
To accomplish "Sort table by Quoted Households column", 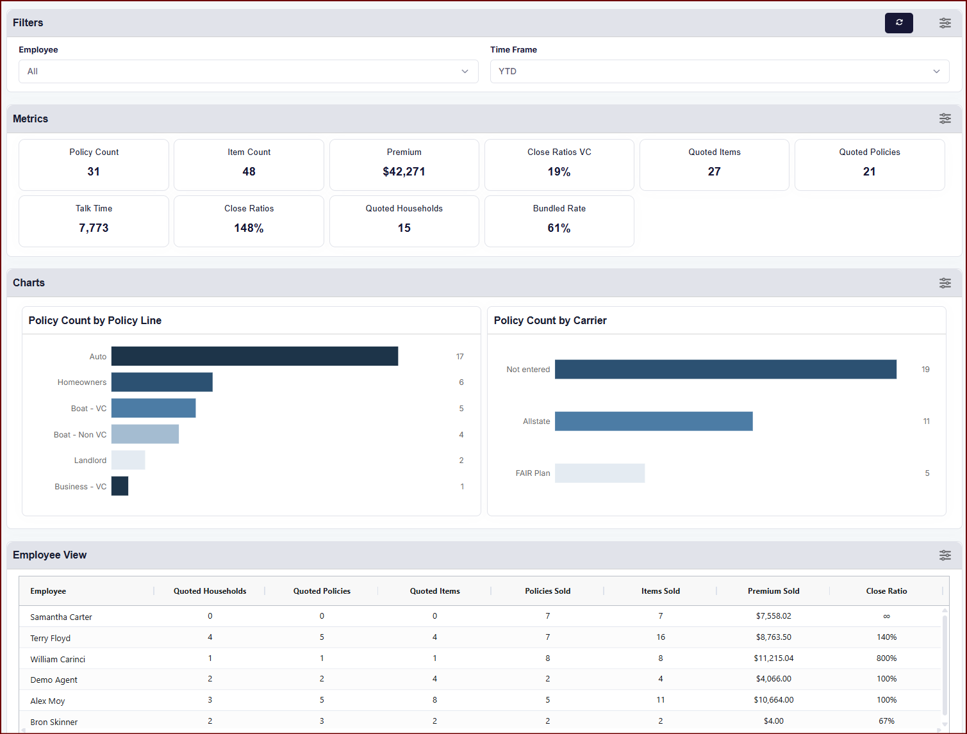I will tap(210, 591).
